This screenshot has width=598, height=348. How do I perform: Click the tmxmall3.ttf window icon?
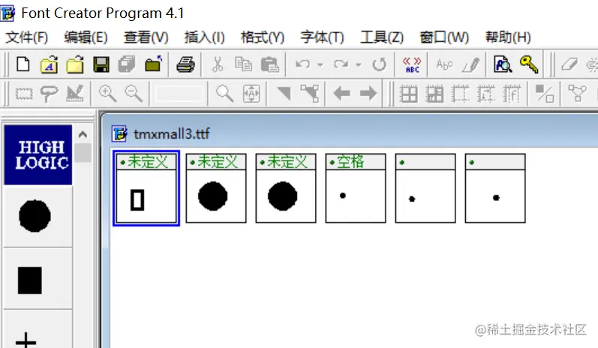pos(119,133)
